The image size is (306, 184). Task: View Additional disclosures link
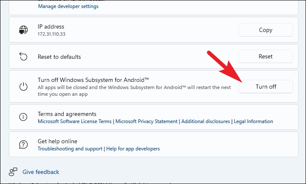(x=206, y=121)
